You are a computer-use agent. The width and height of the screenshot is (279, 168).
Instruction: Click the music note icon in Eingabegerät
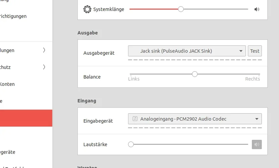click(135, 119)
